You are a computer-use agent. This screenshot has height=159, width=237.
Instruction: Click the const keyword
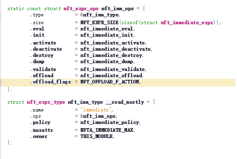34,9
